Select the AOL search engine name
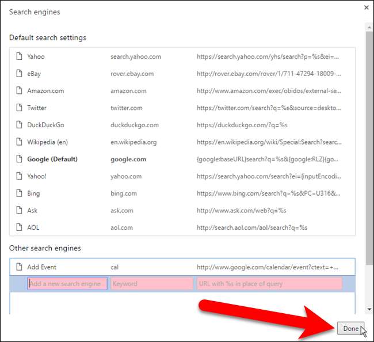 33,227
